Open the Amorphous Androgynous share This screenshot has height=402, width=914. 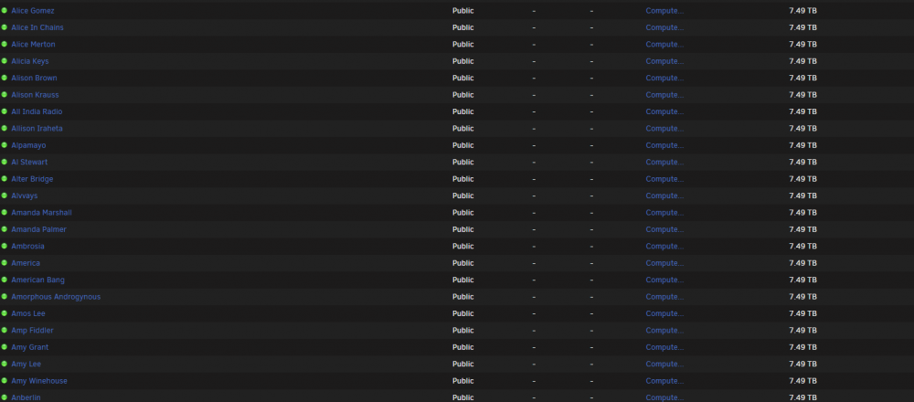[x=56, y=297]
